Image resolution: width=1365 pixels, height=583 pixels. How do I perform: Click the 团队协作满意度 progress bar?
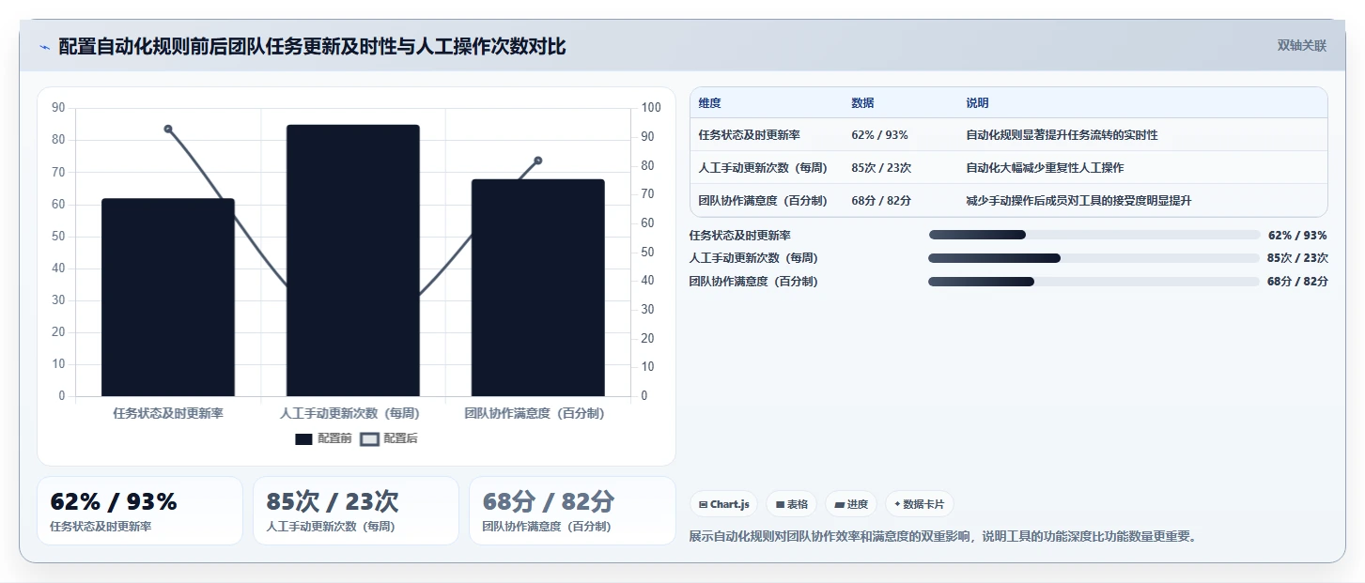[1094, 282]
